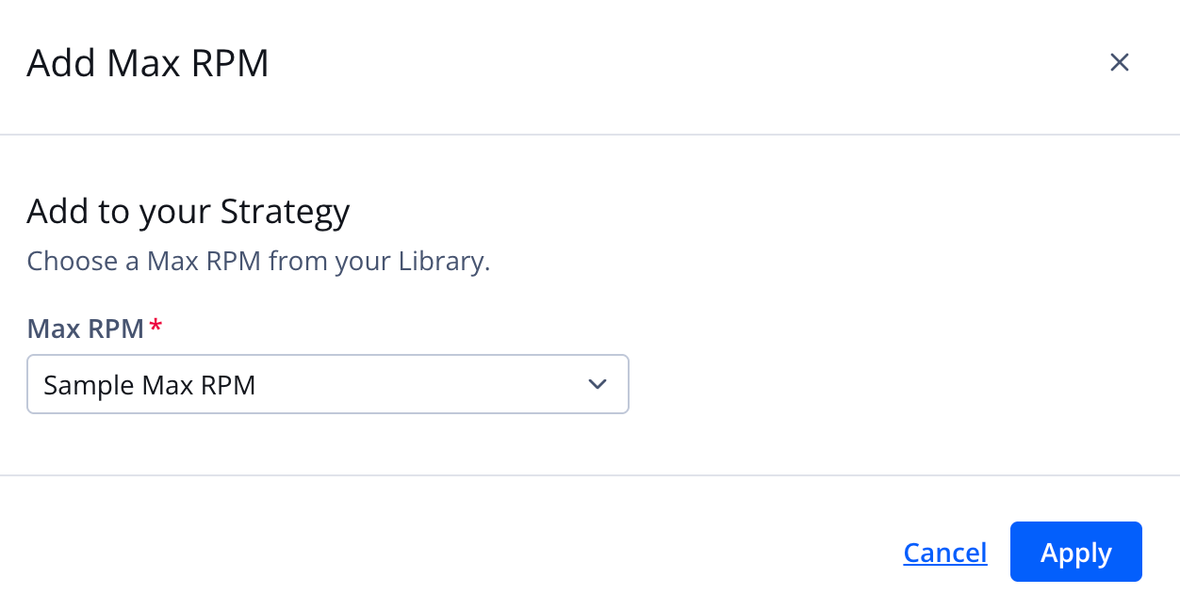Click the Max RPM field label

pos(83,328)
